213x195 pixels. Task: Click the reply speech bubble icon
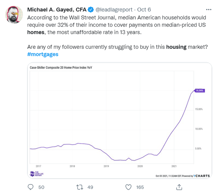[31, 187]
